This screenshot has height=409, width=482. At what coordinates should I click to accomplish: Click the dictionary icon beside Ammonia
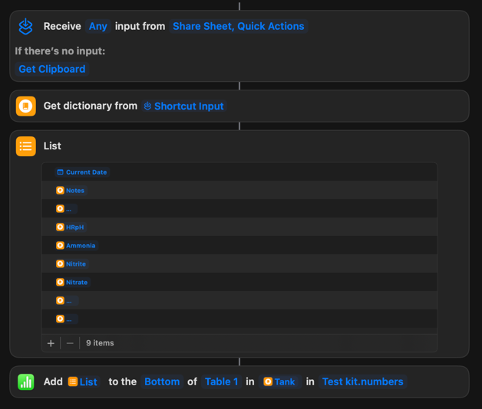(60, 246)
